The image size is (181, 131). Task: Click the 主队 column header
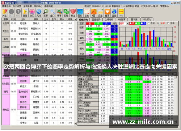coord(24,20)
